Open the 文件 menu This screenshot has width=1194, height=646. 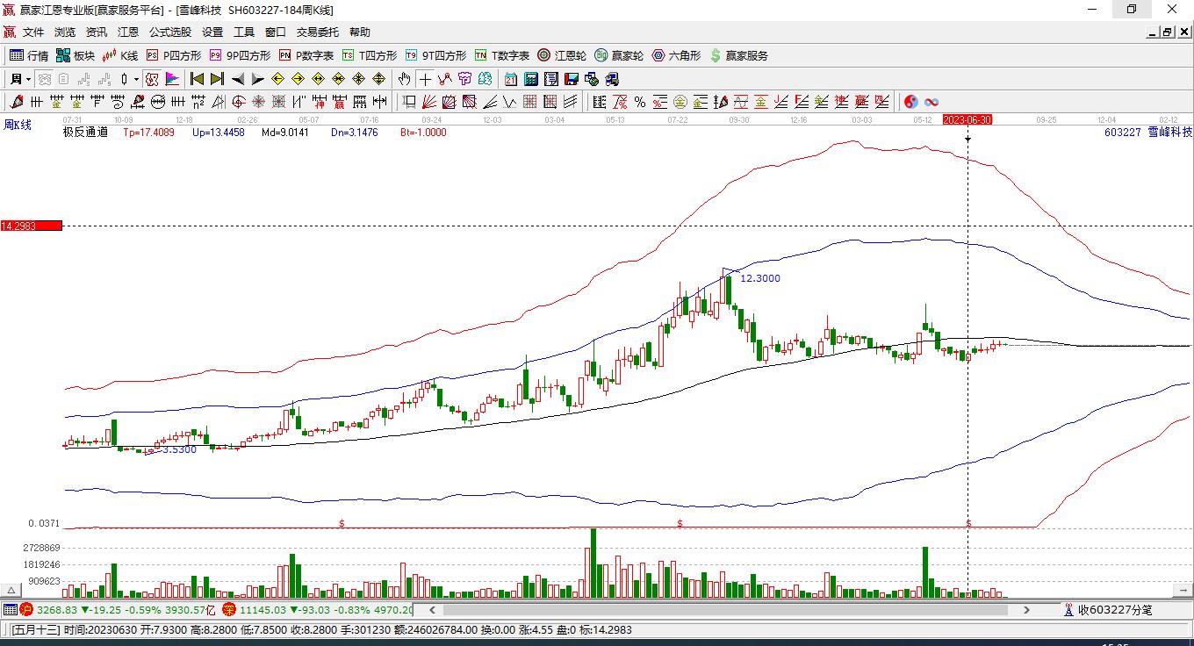(33, 32)
